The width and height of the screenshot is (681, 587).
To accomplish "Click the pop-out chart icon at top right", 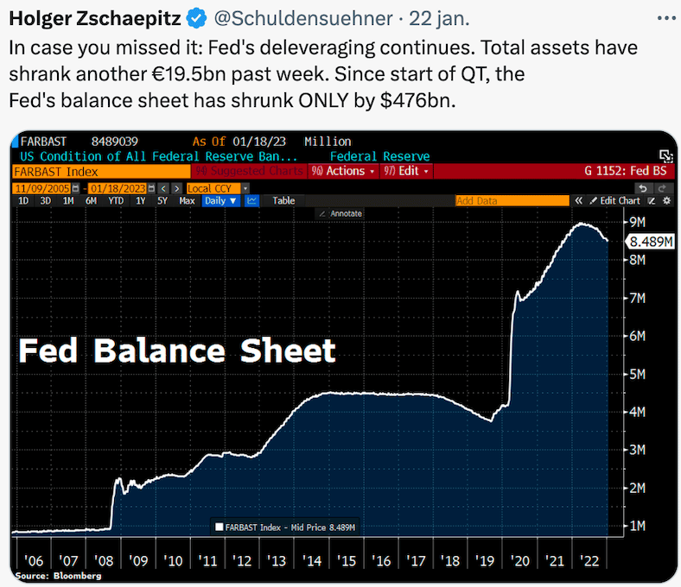I will click(x=665, y=156).
